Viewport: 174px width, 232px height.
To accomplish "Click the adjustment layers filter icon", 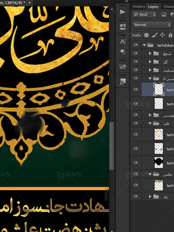I will click(172, 15).
